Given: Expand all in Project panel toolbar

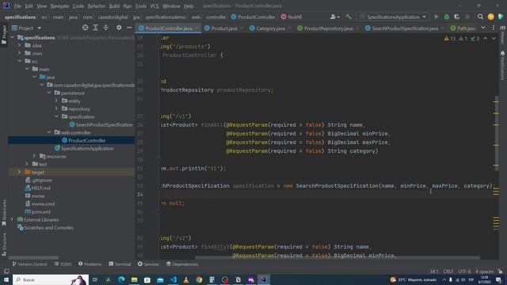Looking at the screenshot, I should point(95,28).
